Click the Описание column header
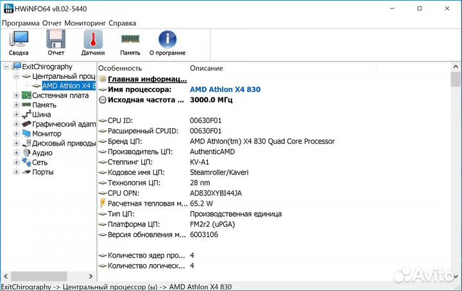Screen dimensions: 462x291 click(x=206, y=68)
